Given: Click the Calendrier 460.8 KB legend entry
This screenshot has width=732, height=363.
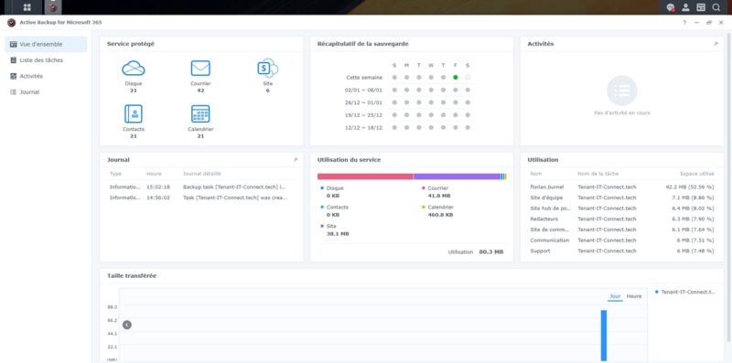Looking at the screenshot, I should click(x=437, y=211).
